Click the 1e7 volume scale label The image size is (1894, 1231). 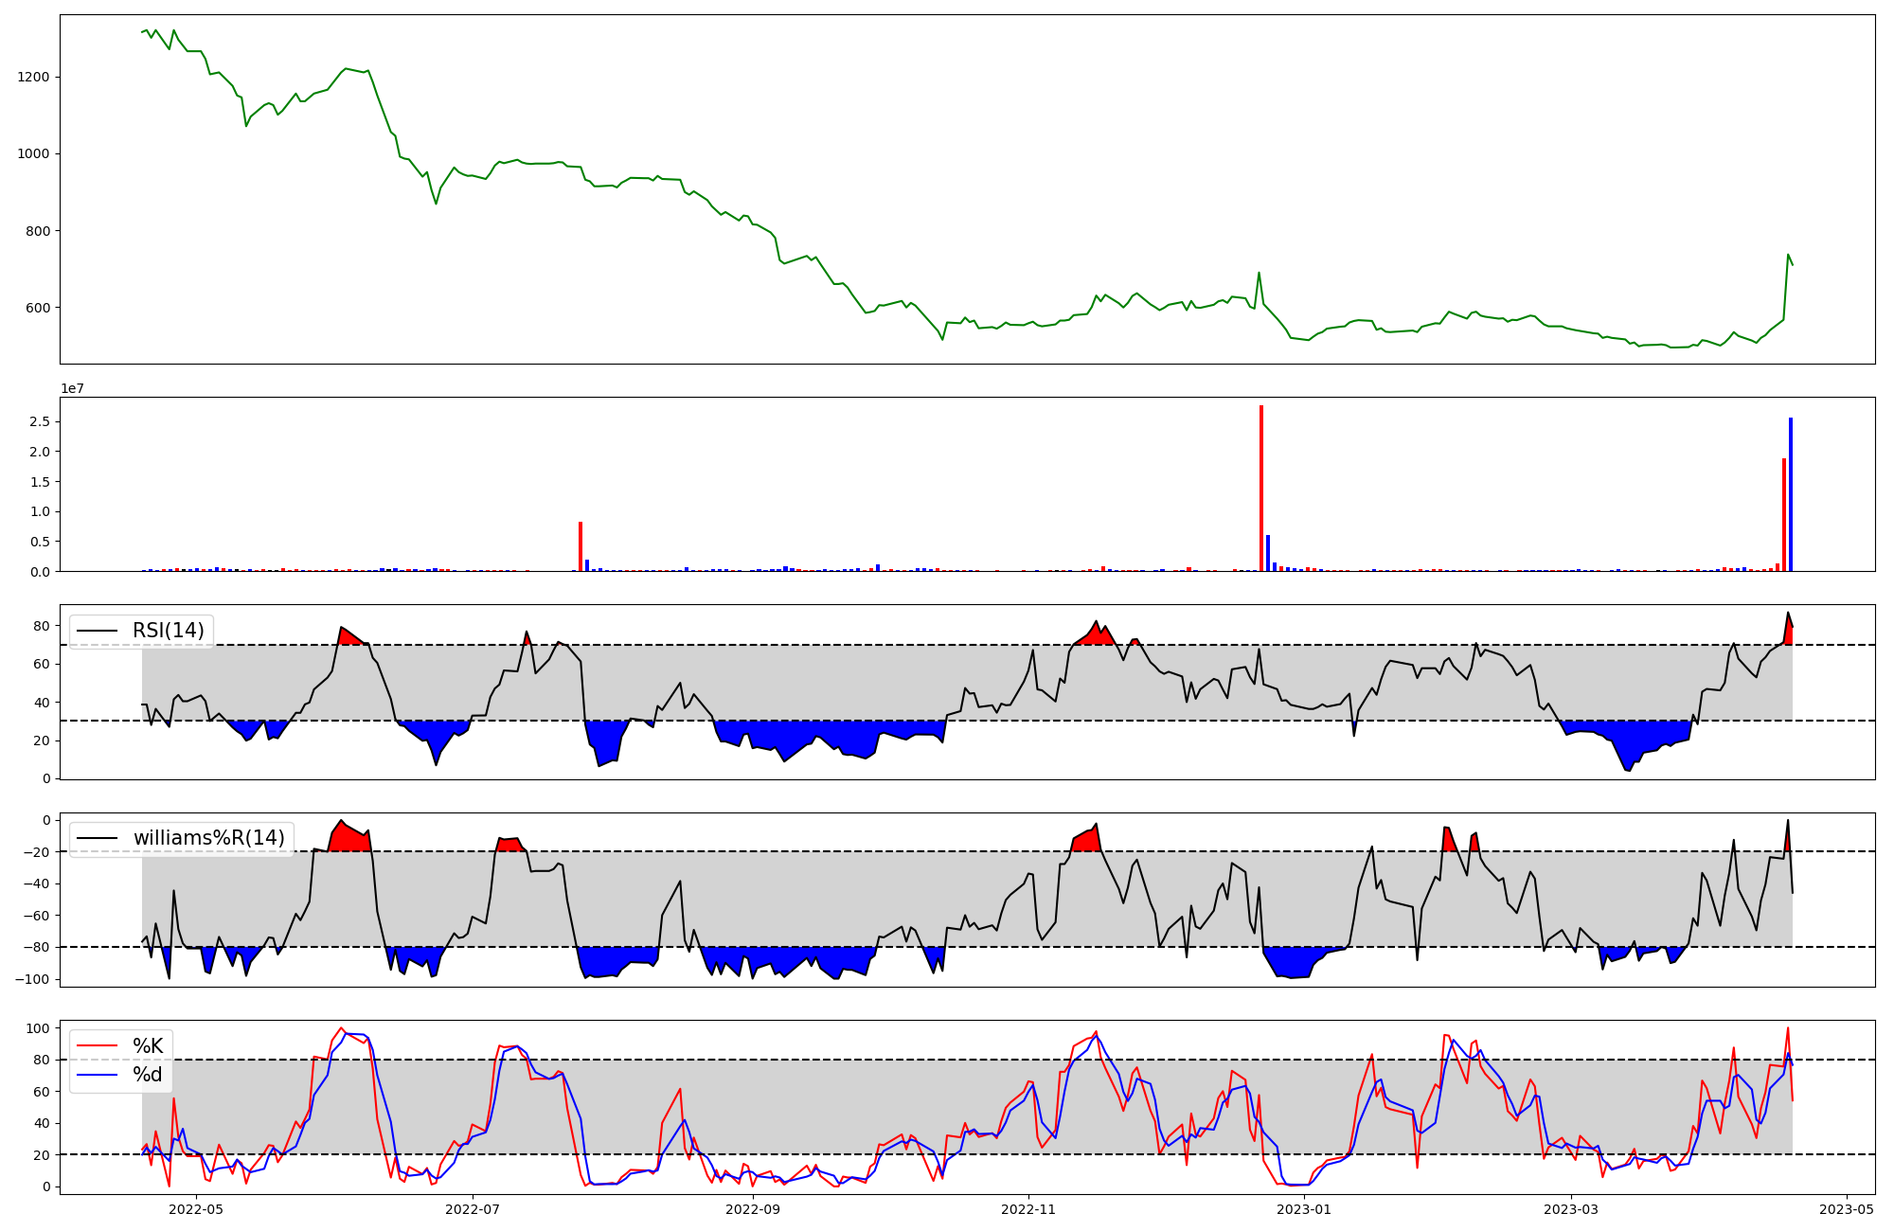coord(72,388)
